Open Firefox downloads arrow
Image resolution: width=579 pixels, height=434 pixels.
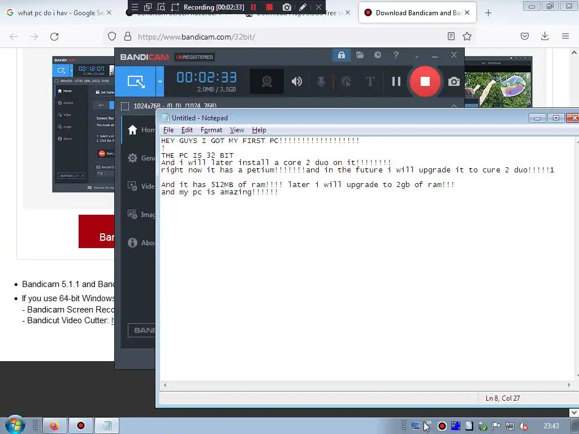545,36
